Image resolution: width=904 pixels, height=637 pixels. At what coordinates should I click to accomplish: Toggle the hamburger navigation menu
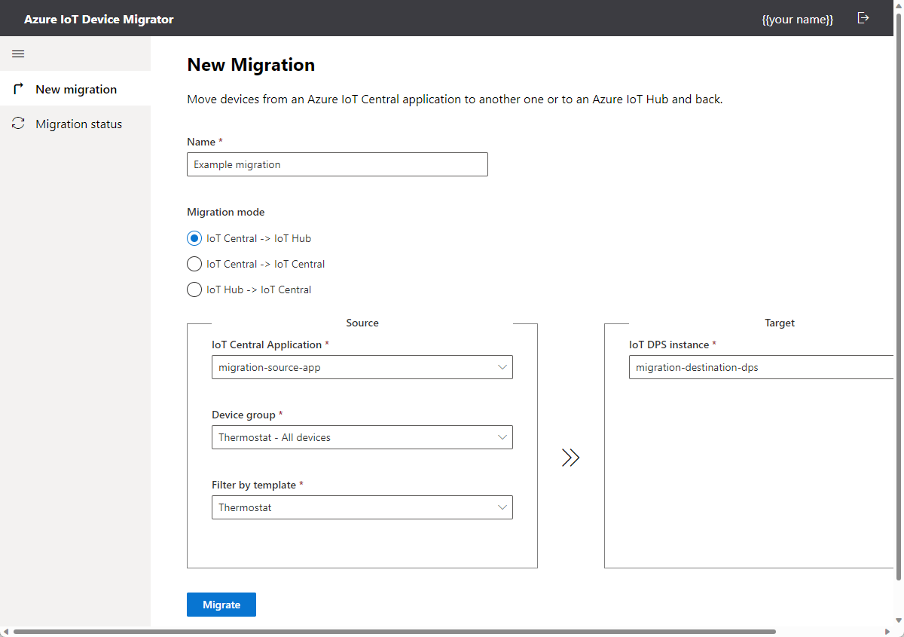coord(18,54)
